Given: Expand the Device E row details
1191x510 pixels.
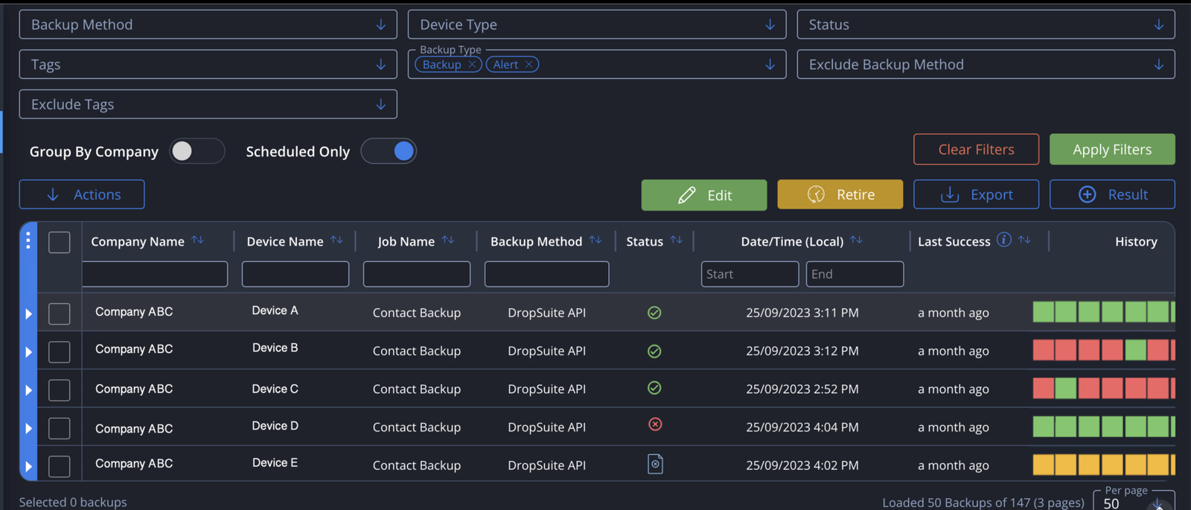Looking at the screenshot, I should 28,467.
